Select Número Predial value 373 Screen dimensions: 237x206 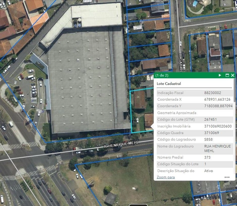tap(208, 157)
